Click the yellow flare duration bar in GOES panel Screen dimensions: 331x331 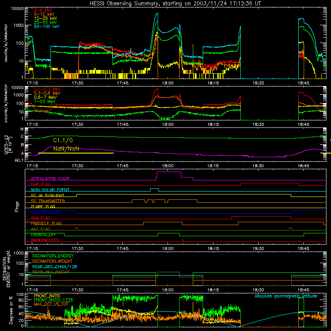point(76,153)
